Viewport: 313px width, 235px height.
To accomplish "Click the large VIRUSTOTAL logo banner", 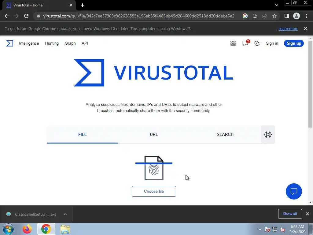I will pos(154,73).
